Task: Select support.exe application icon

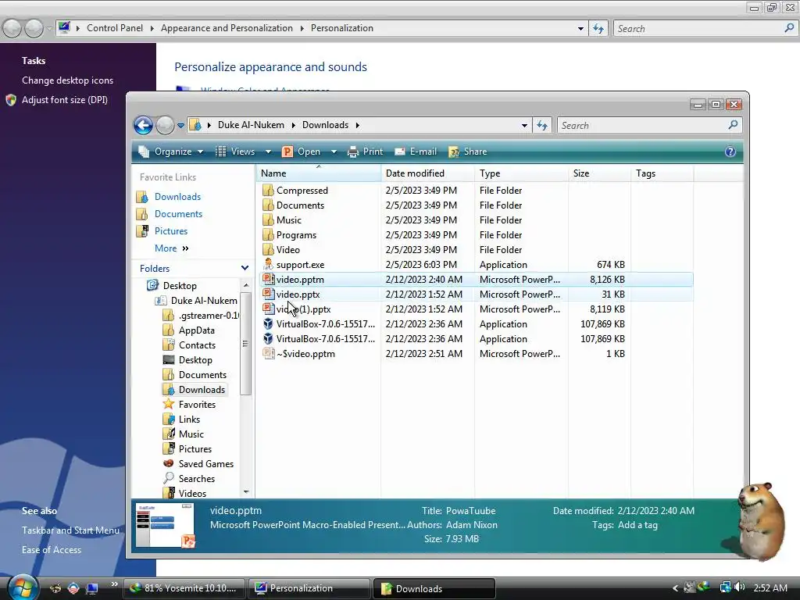Action: click(x=268, y=264)
